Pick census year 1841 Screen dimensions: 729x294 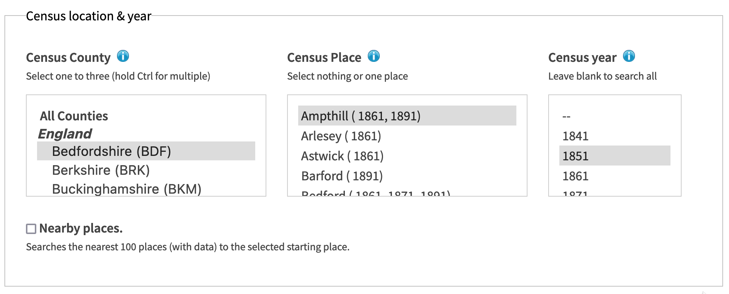coord(575,136)
